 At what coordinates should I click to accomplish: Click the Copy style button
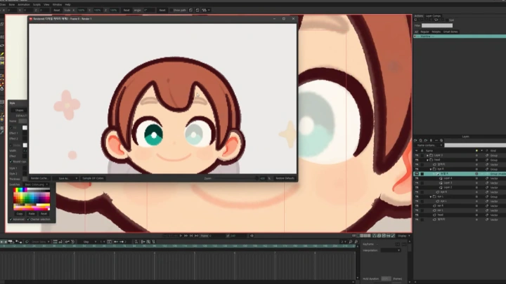(20, 213)
